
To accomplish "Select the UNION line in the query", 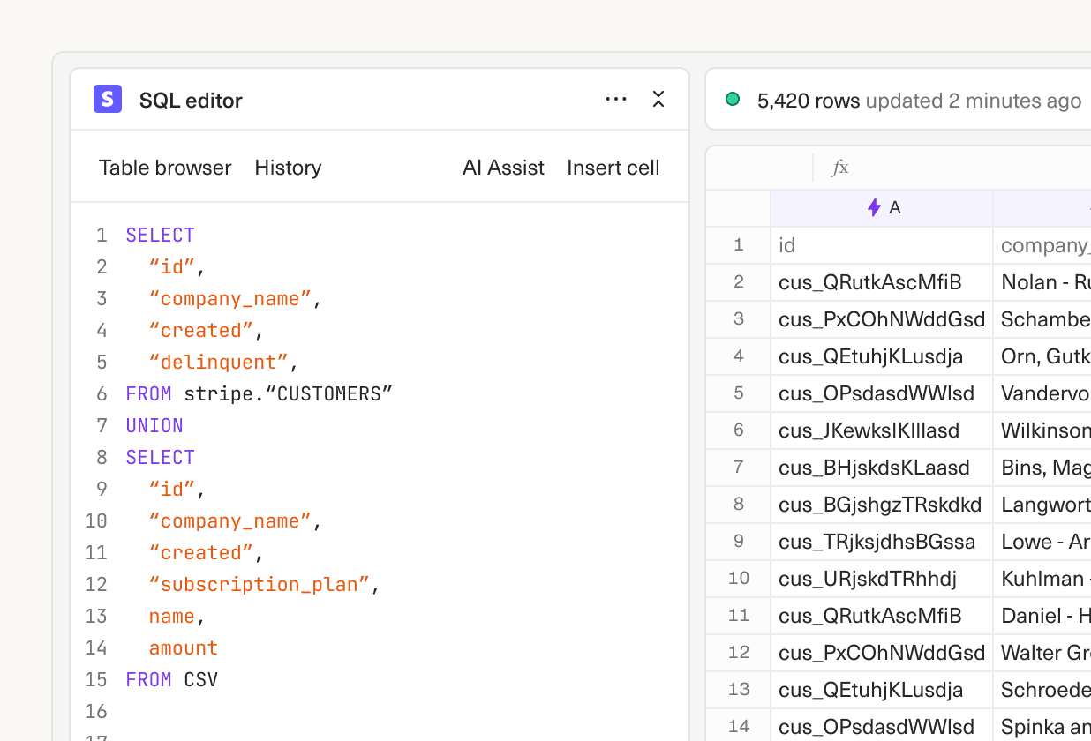I will pos(154,425).
